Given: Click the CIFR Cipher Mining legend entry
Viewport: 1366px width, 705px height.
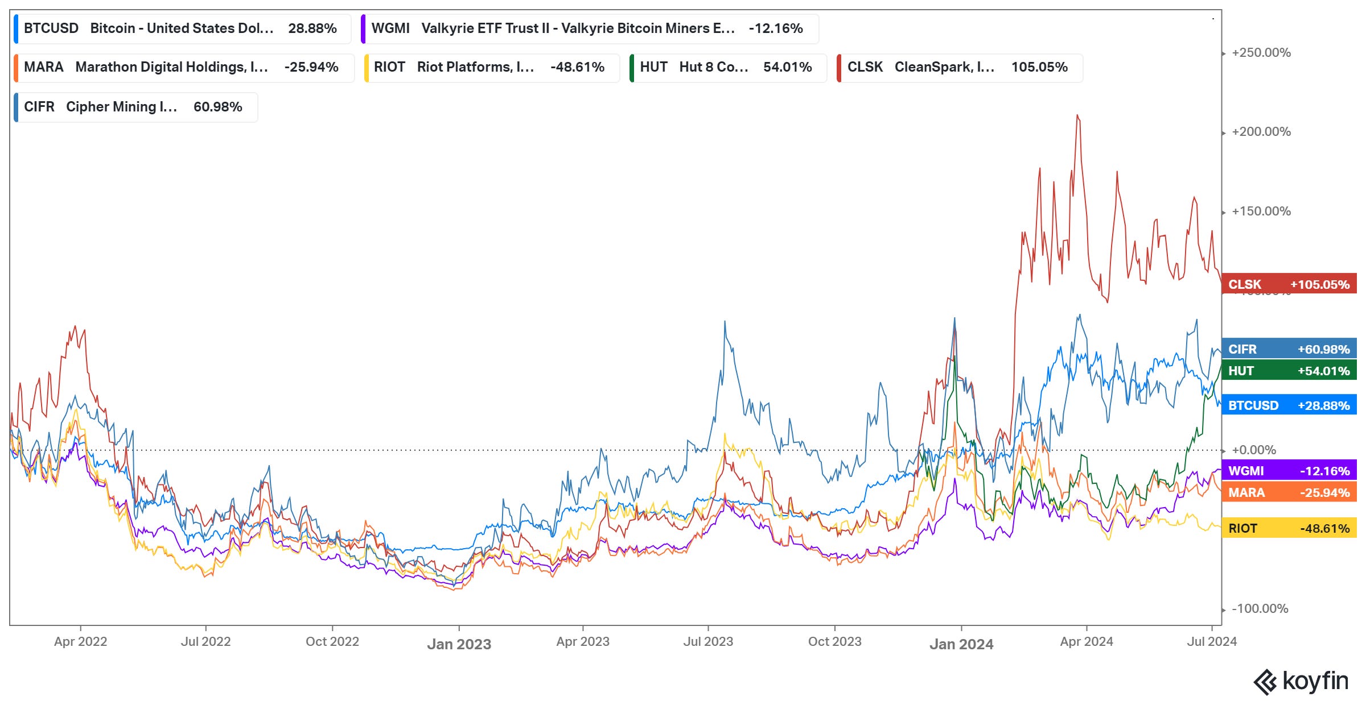Looking at the screenshot, I should (135, 107).
